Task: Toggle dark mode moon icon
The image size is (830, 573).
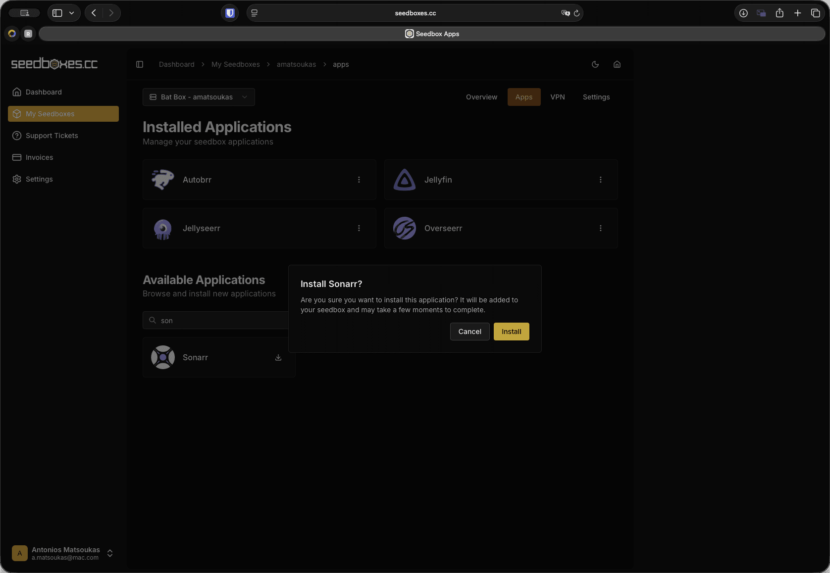Action: [595, 64]
